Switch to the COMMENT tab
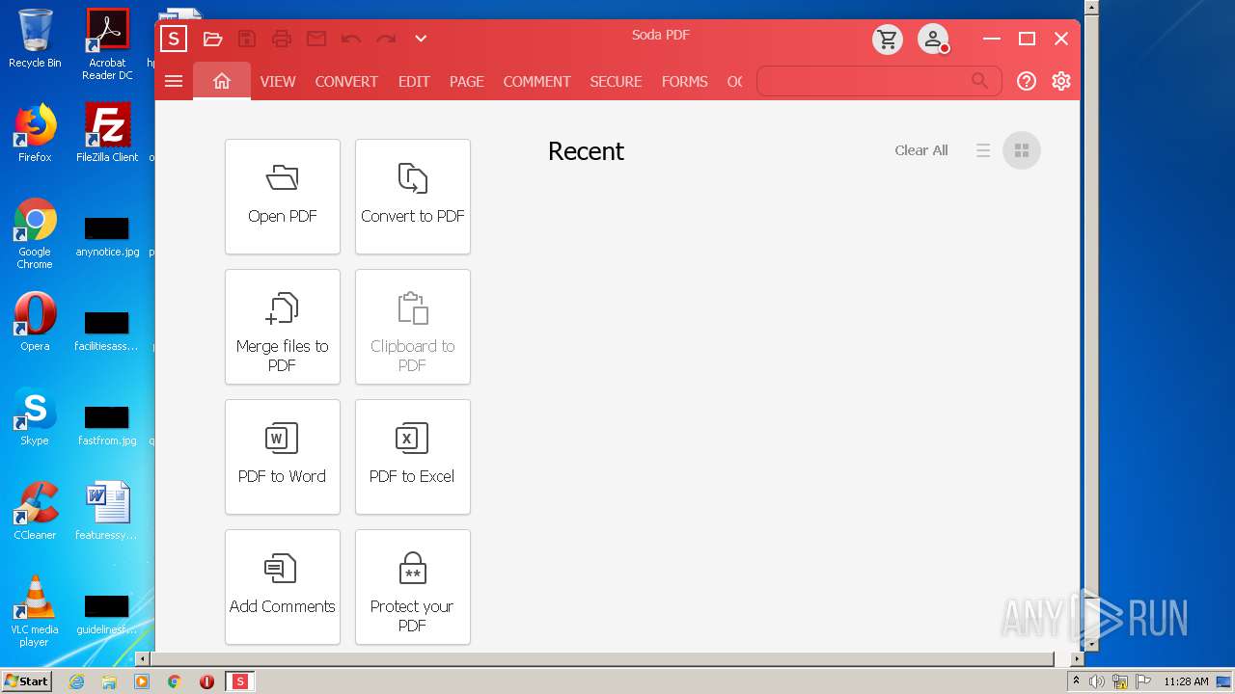Viewport: 1235px width, 694px height. tap(537, 82)
